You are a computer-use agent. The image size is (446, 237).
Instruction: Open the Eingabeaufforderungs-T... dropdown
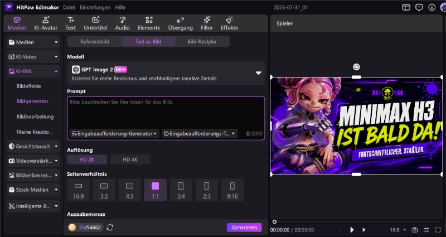200,133
